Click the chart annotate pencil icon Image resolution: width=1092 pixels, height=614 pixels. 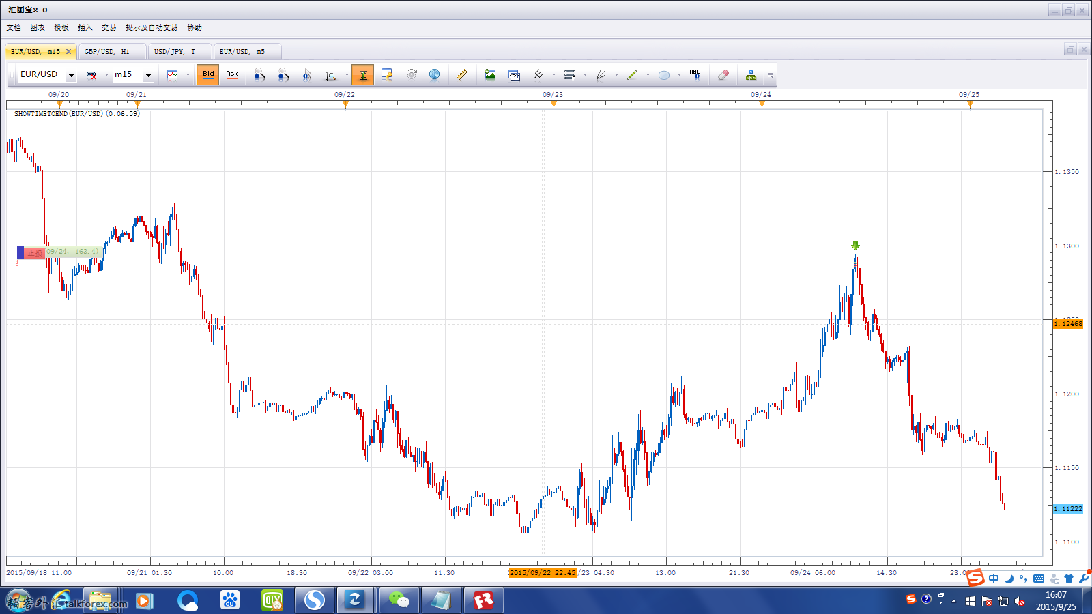387,75
